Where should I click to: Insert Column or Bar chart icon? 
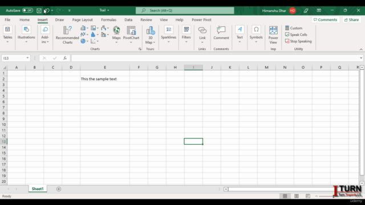click(x=84, y=28)
